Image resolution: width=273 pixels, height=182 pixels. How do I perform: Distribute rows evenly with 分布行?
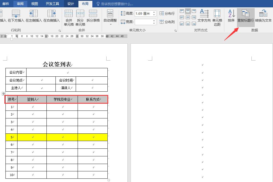(x=167, y=13)
